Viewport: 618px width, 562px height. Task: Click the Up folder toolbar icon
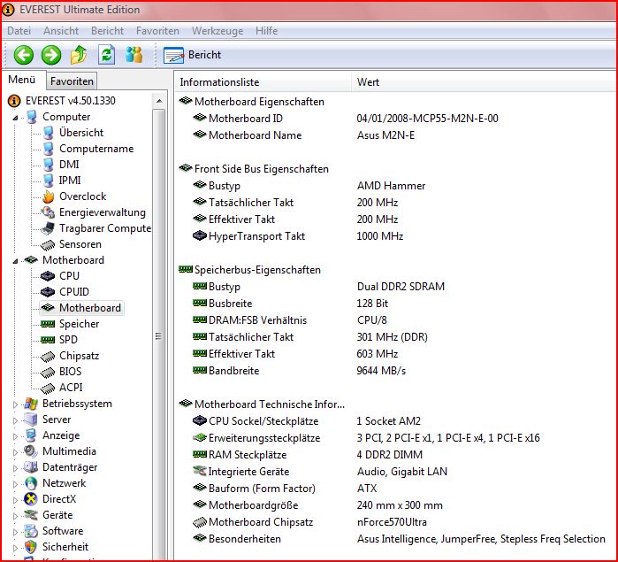(79, 55)
